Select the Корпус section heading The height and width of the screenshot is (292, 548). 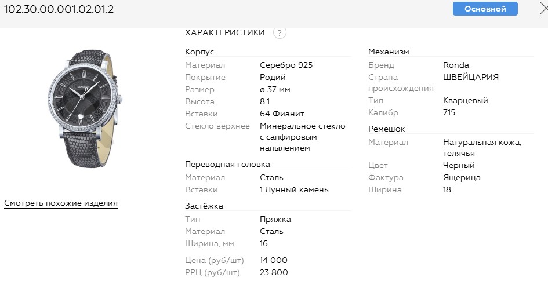click(199, 52)
